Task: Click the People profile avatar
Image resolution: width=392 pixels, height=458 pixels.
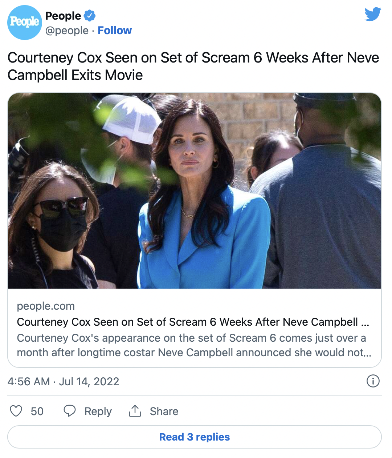Action: coord(25,23)
